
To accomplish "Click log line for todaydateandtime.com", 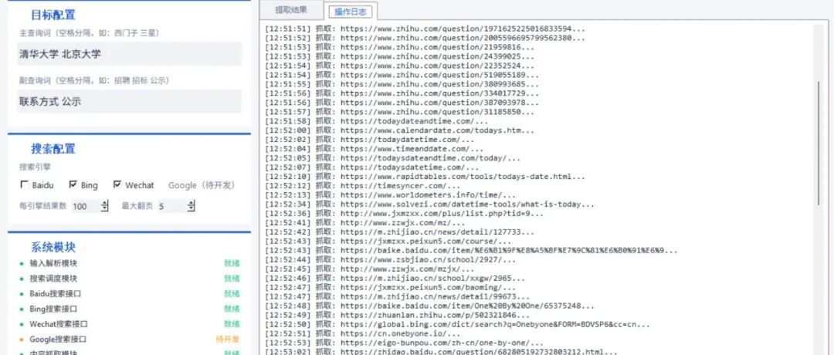I will [377, 121].
